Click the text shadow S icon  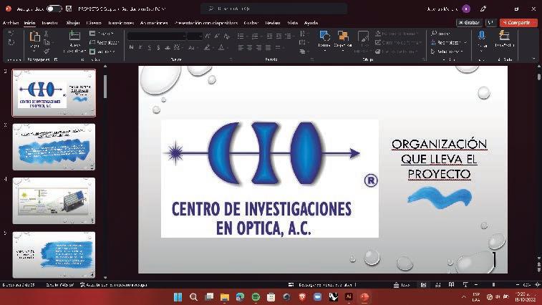[x=158, y=47]
